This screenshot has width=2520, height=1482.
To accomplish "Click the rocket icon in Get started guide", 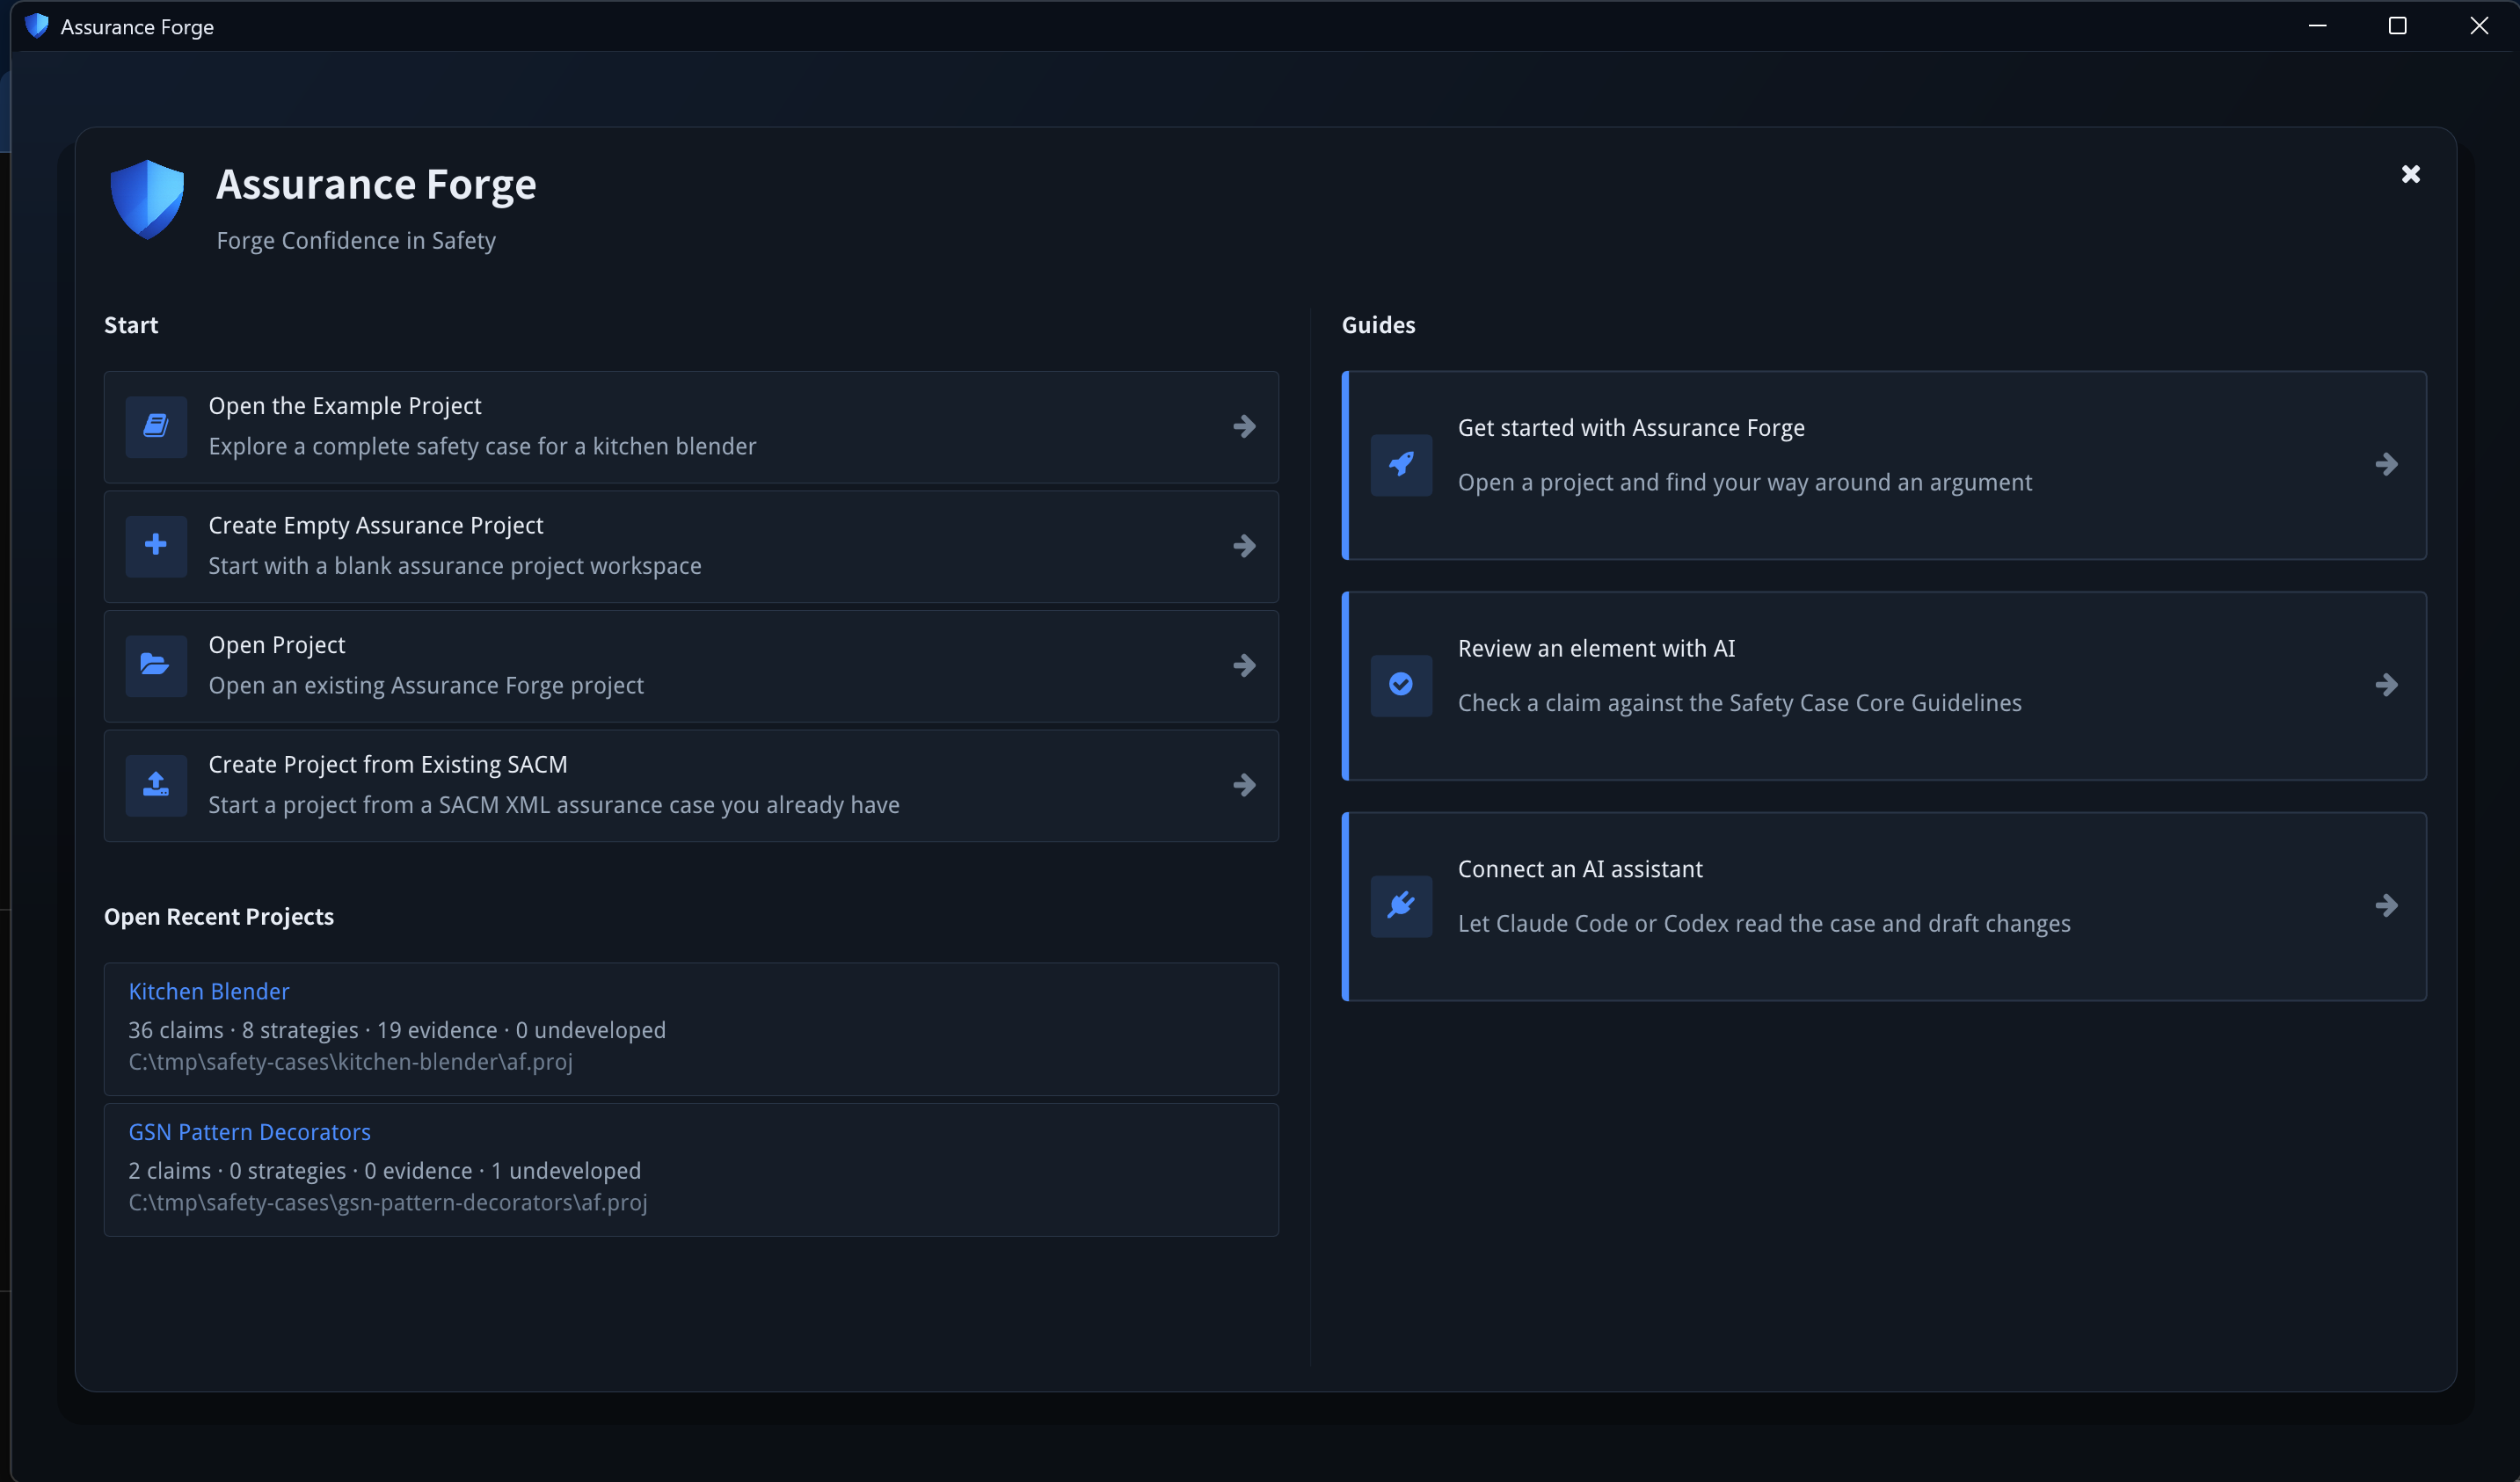I will pos(1401,464).
